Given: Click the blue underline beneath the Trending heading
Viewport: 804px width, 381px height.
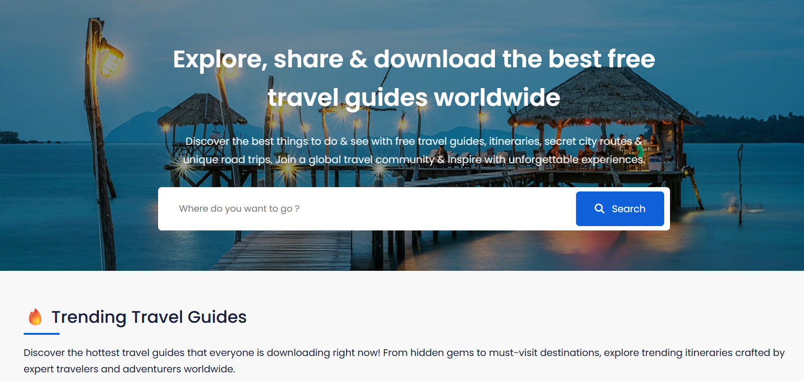Looking at the screenshot, I should (41, 333).
